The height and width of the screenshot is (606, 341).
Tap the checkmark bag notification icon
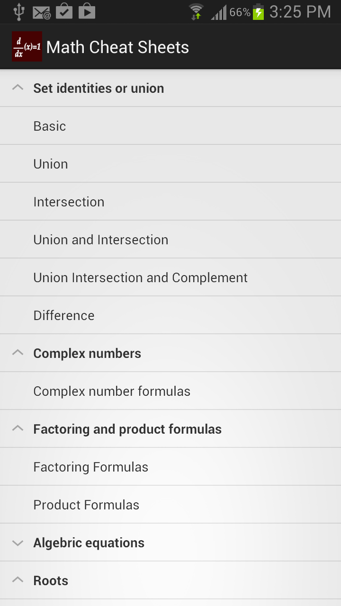tap(64, 12)
